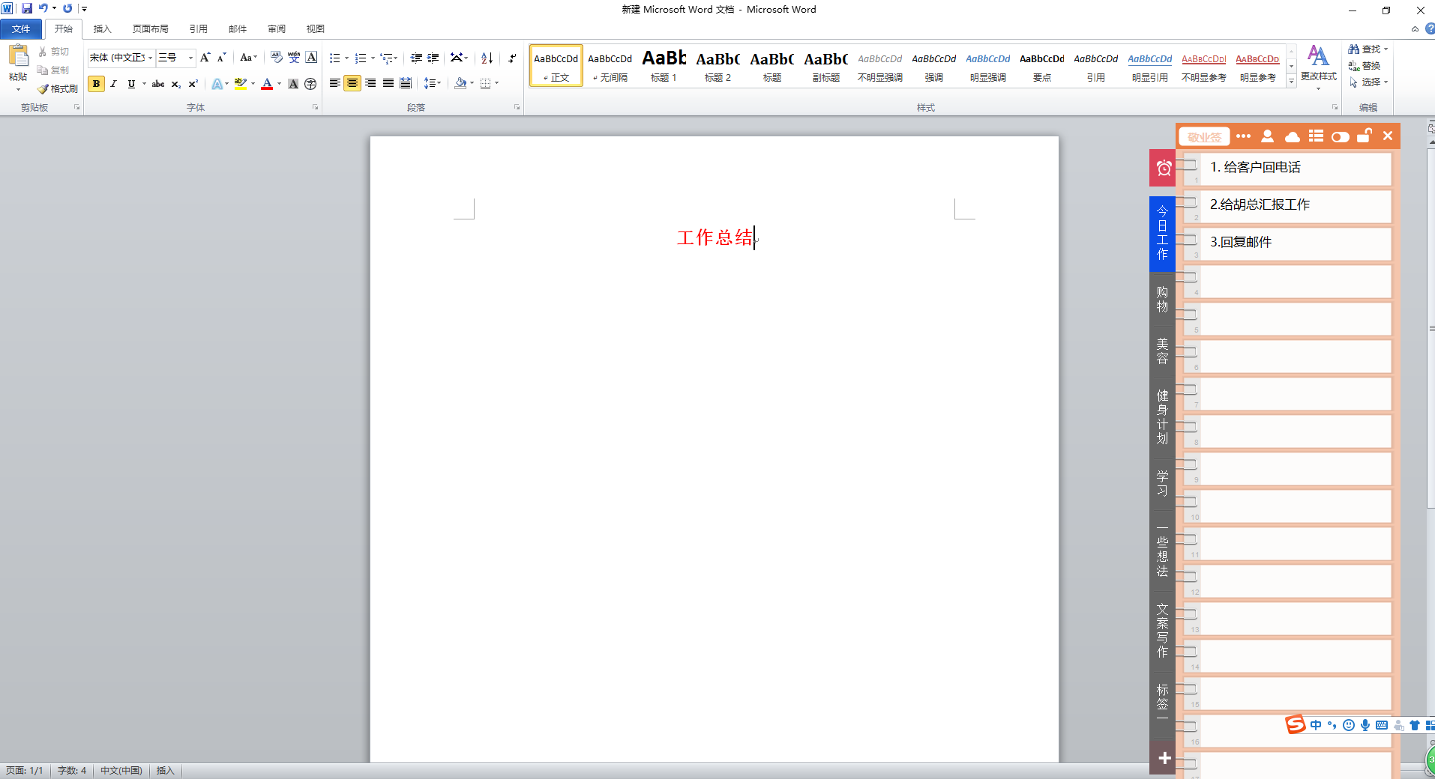The height and width of the screenshot is (779, 1435).
Task: Flip the toggle switch in note panel header
Action: click(x=1341, y=136)
